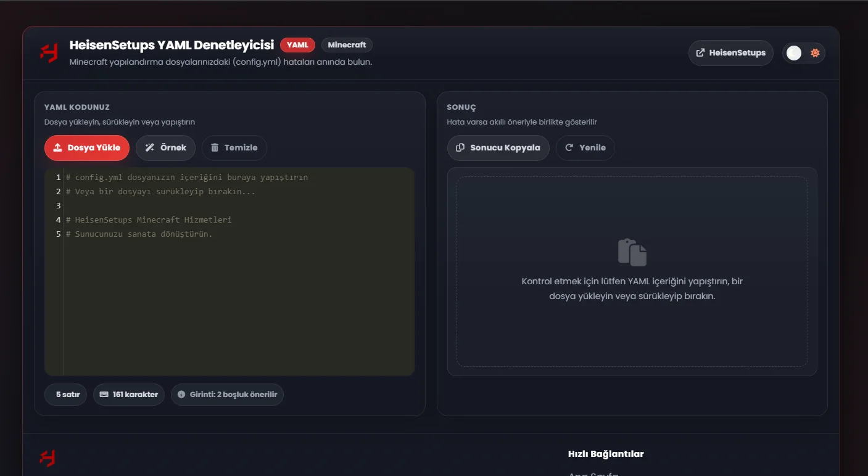This screenshot has width=868, height=476.
Task: Click line number 3 in the editor gutter
Action: [58, 206]
